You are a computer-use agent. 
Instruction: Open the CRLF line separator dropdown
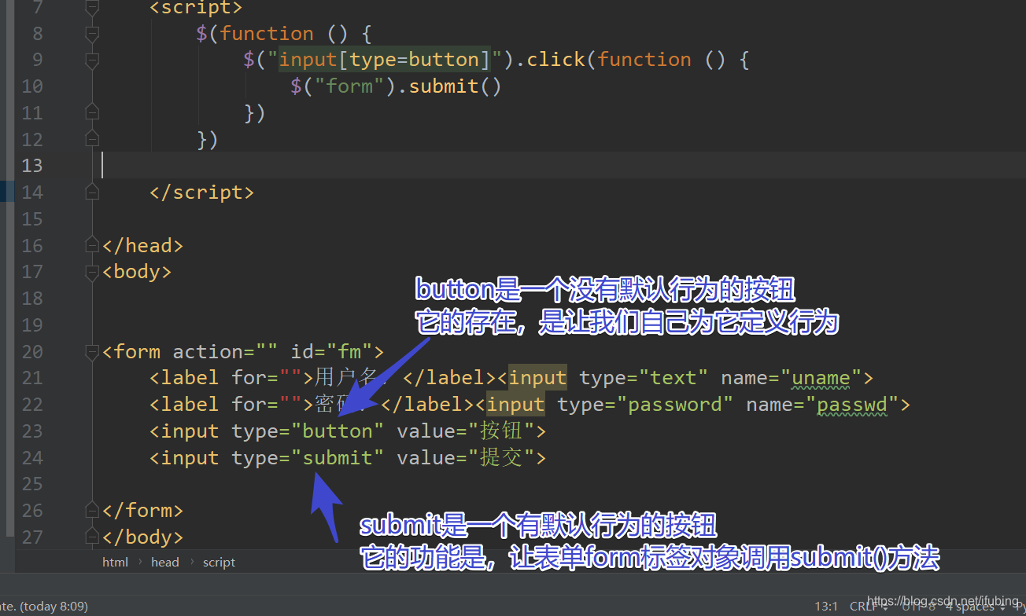click(869, 607)
